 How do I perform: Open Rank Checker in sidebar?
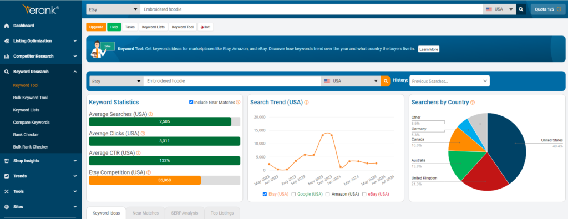[26, 135]
